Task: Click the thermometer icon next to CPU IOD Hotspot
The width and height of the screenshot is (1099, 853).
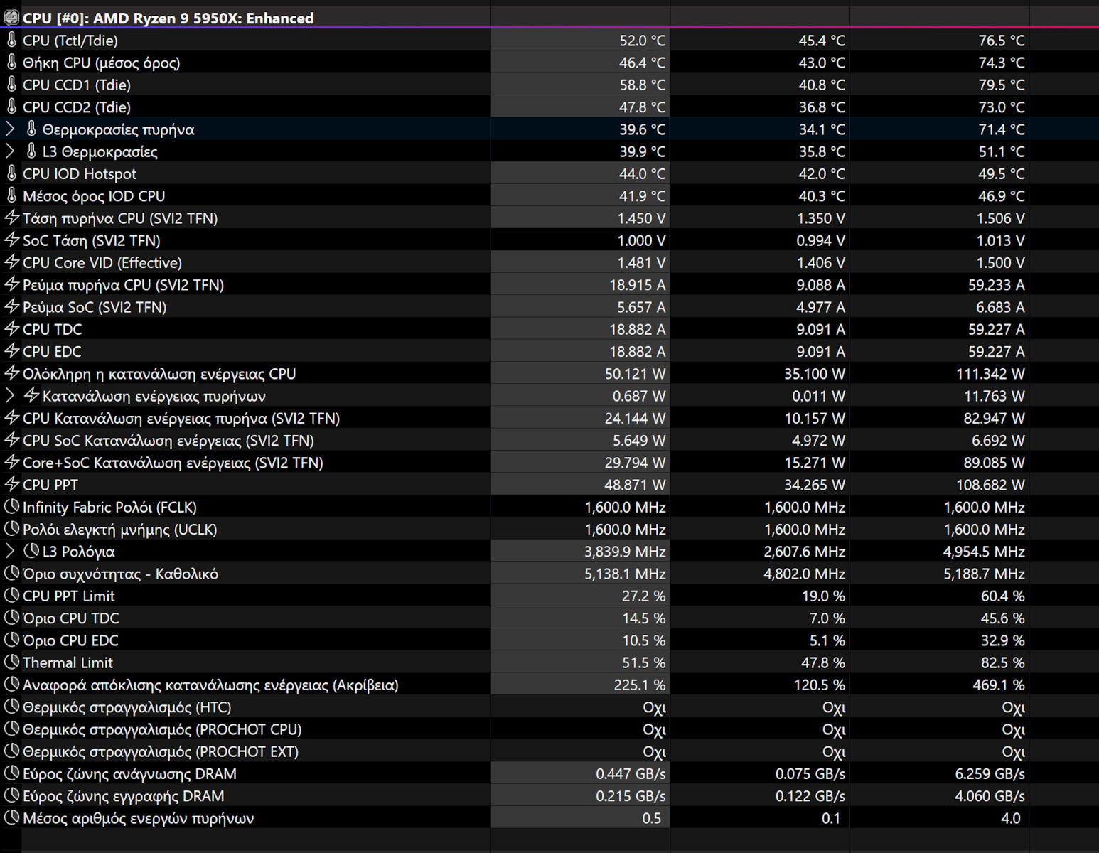Action: (11, 173)
